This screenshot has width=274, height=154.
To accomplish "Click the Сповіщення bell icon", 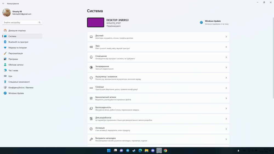I will (91, 57).
